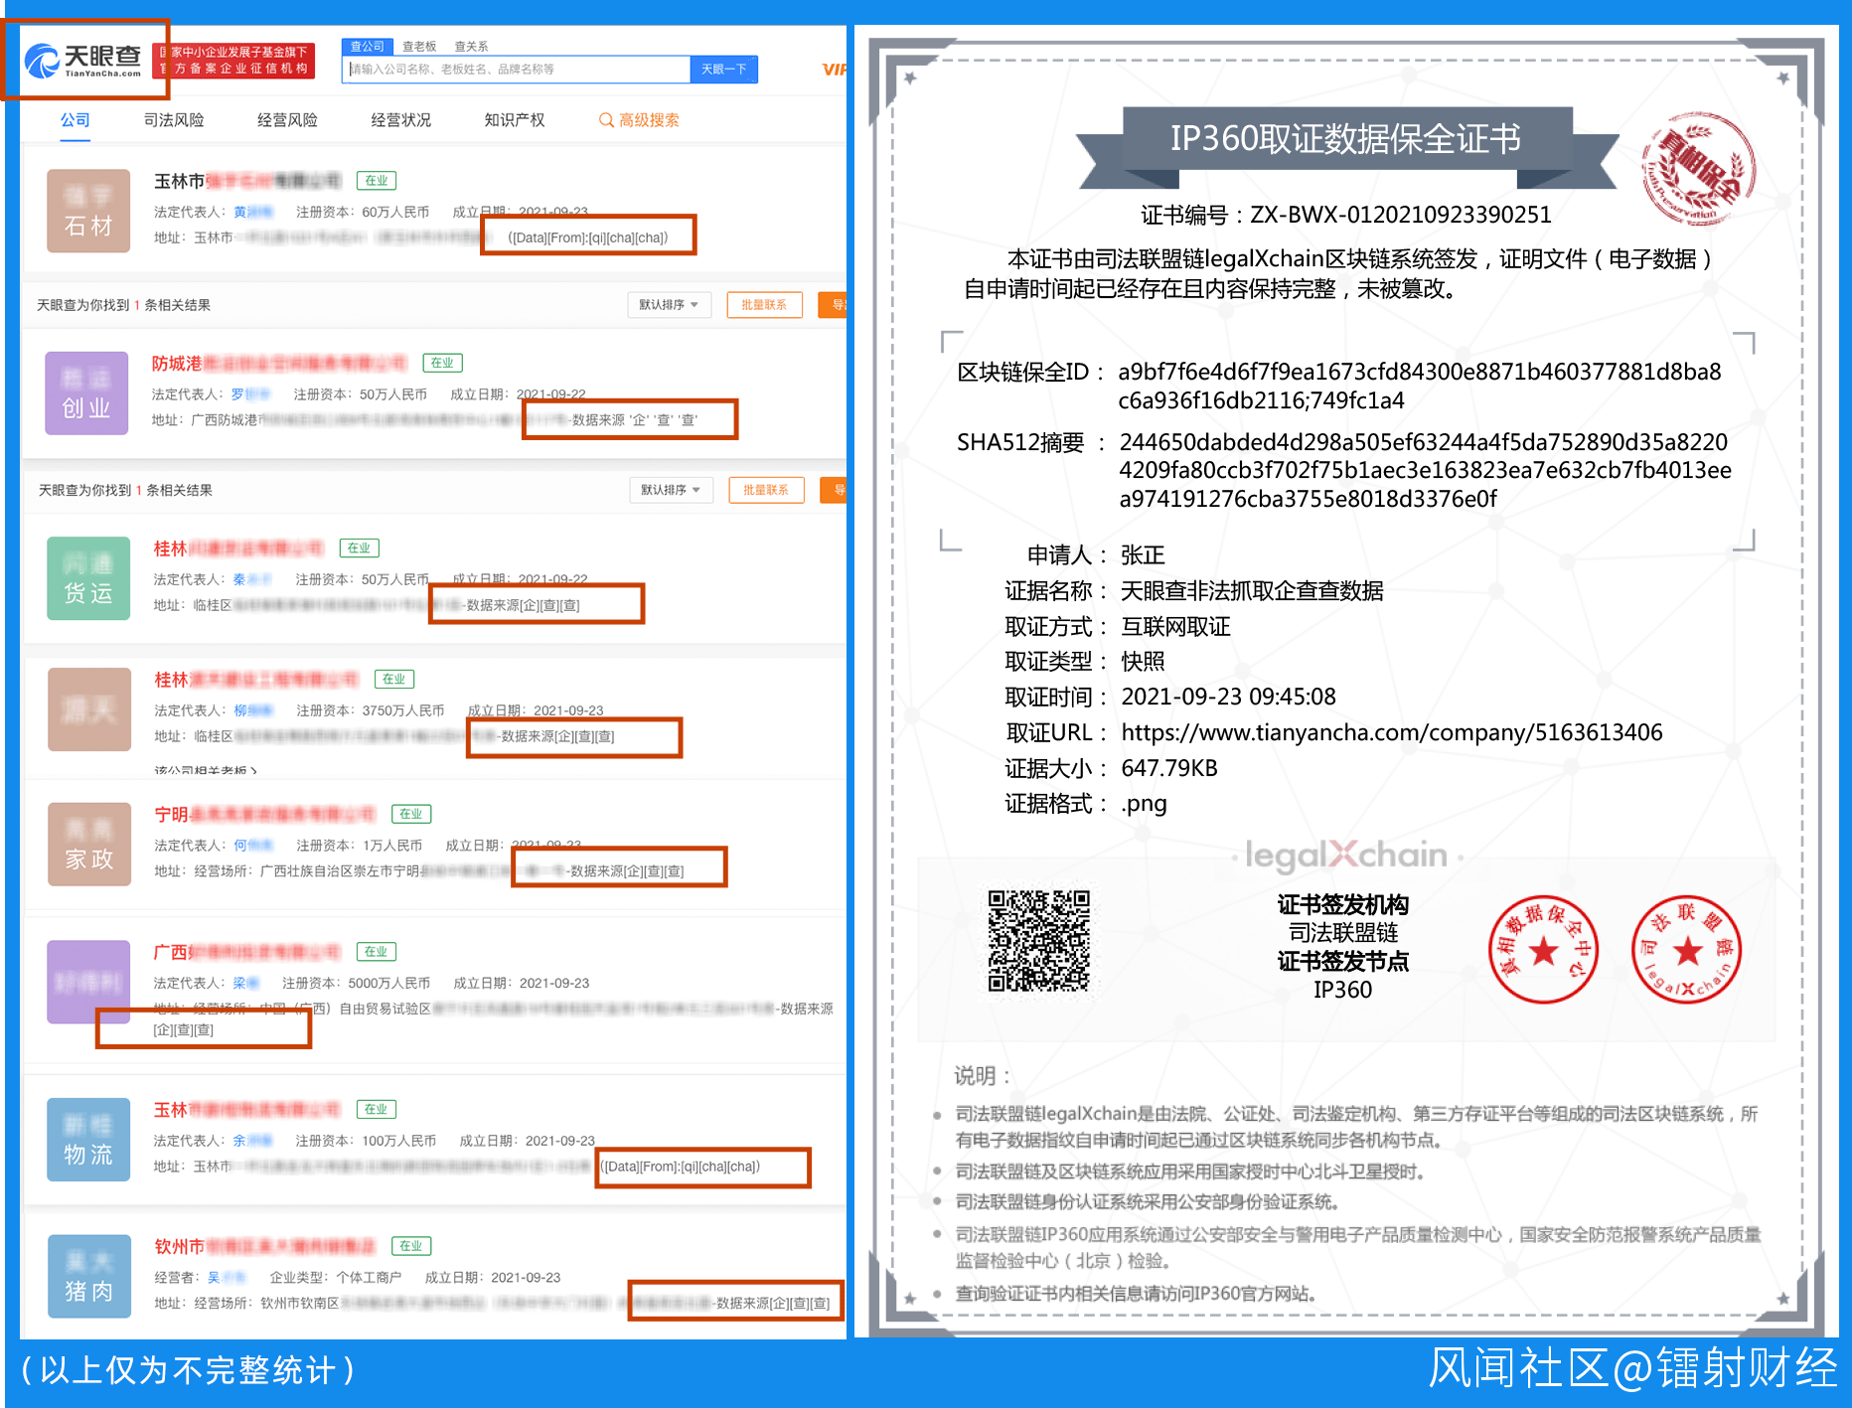Select the 查老板 search tab
The image size is (1852, 1408).
click(419, 47)
